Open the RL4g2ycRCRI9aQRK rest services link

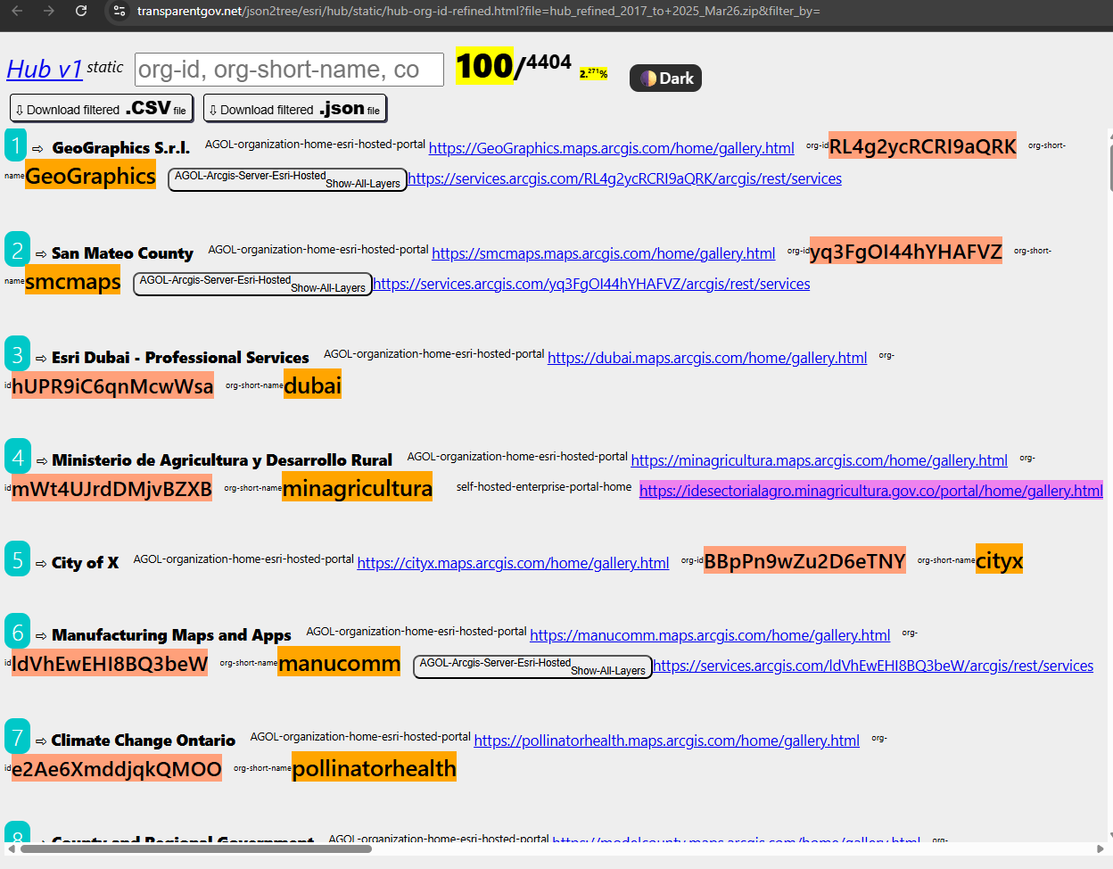[625, 178]
